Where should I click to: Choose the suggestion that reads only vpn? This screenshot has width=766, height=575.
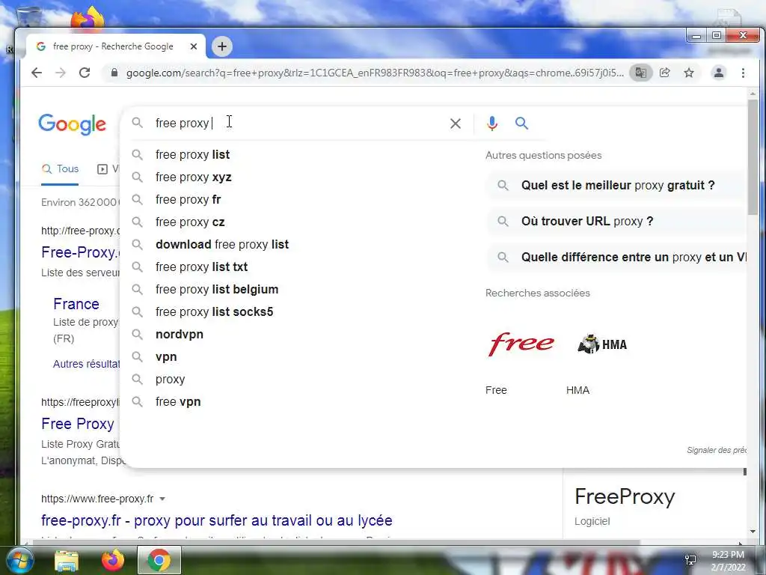point(166,357)
